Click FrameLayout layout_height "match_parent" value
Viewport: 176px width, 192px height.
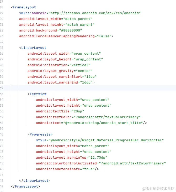[80, 25]
